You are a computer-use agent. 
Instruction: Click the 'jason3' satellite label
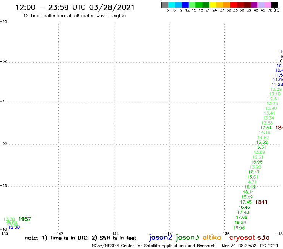[x=187, y=238]
